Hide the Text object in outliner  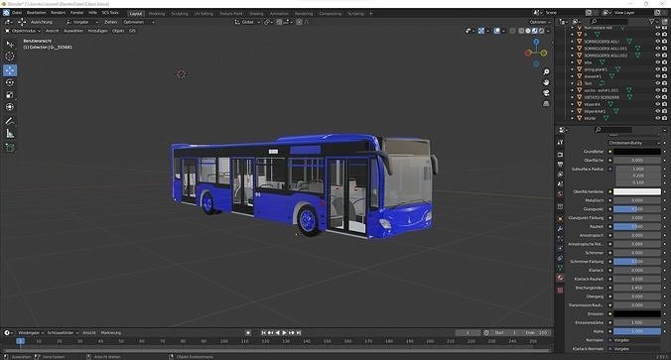pos(658,83)
